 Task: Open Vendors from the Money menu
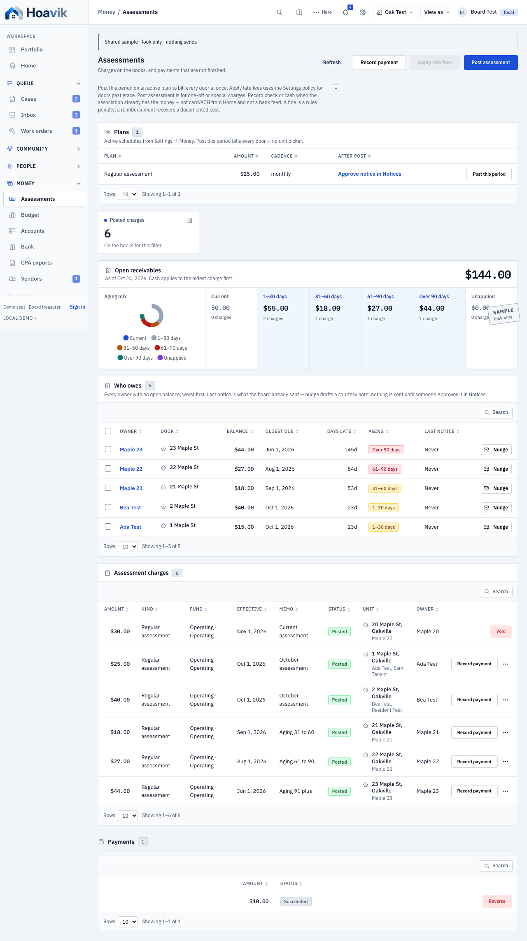pos(44,279)
